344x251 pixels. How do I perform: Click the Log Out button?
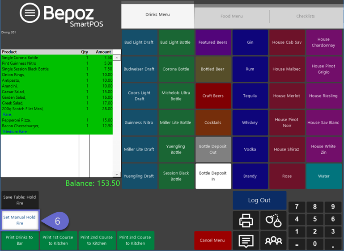click(x=259, y=200)
